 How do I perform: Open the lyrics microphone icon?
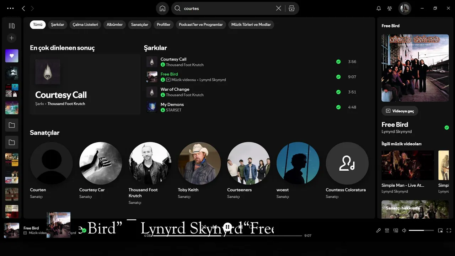[x=379, y=230]
